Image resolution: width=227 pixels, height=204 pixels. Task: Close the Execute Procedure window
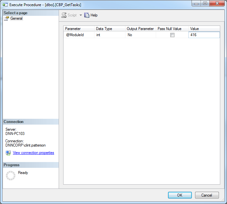(217, 4)
